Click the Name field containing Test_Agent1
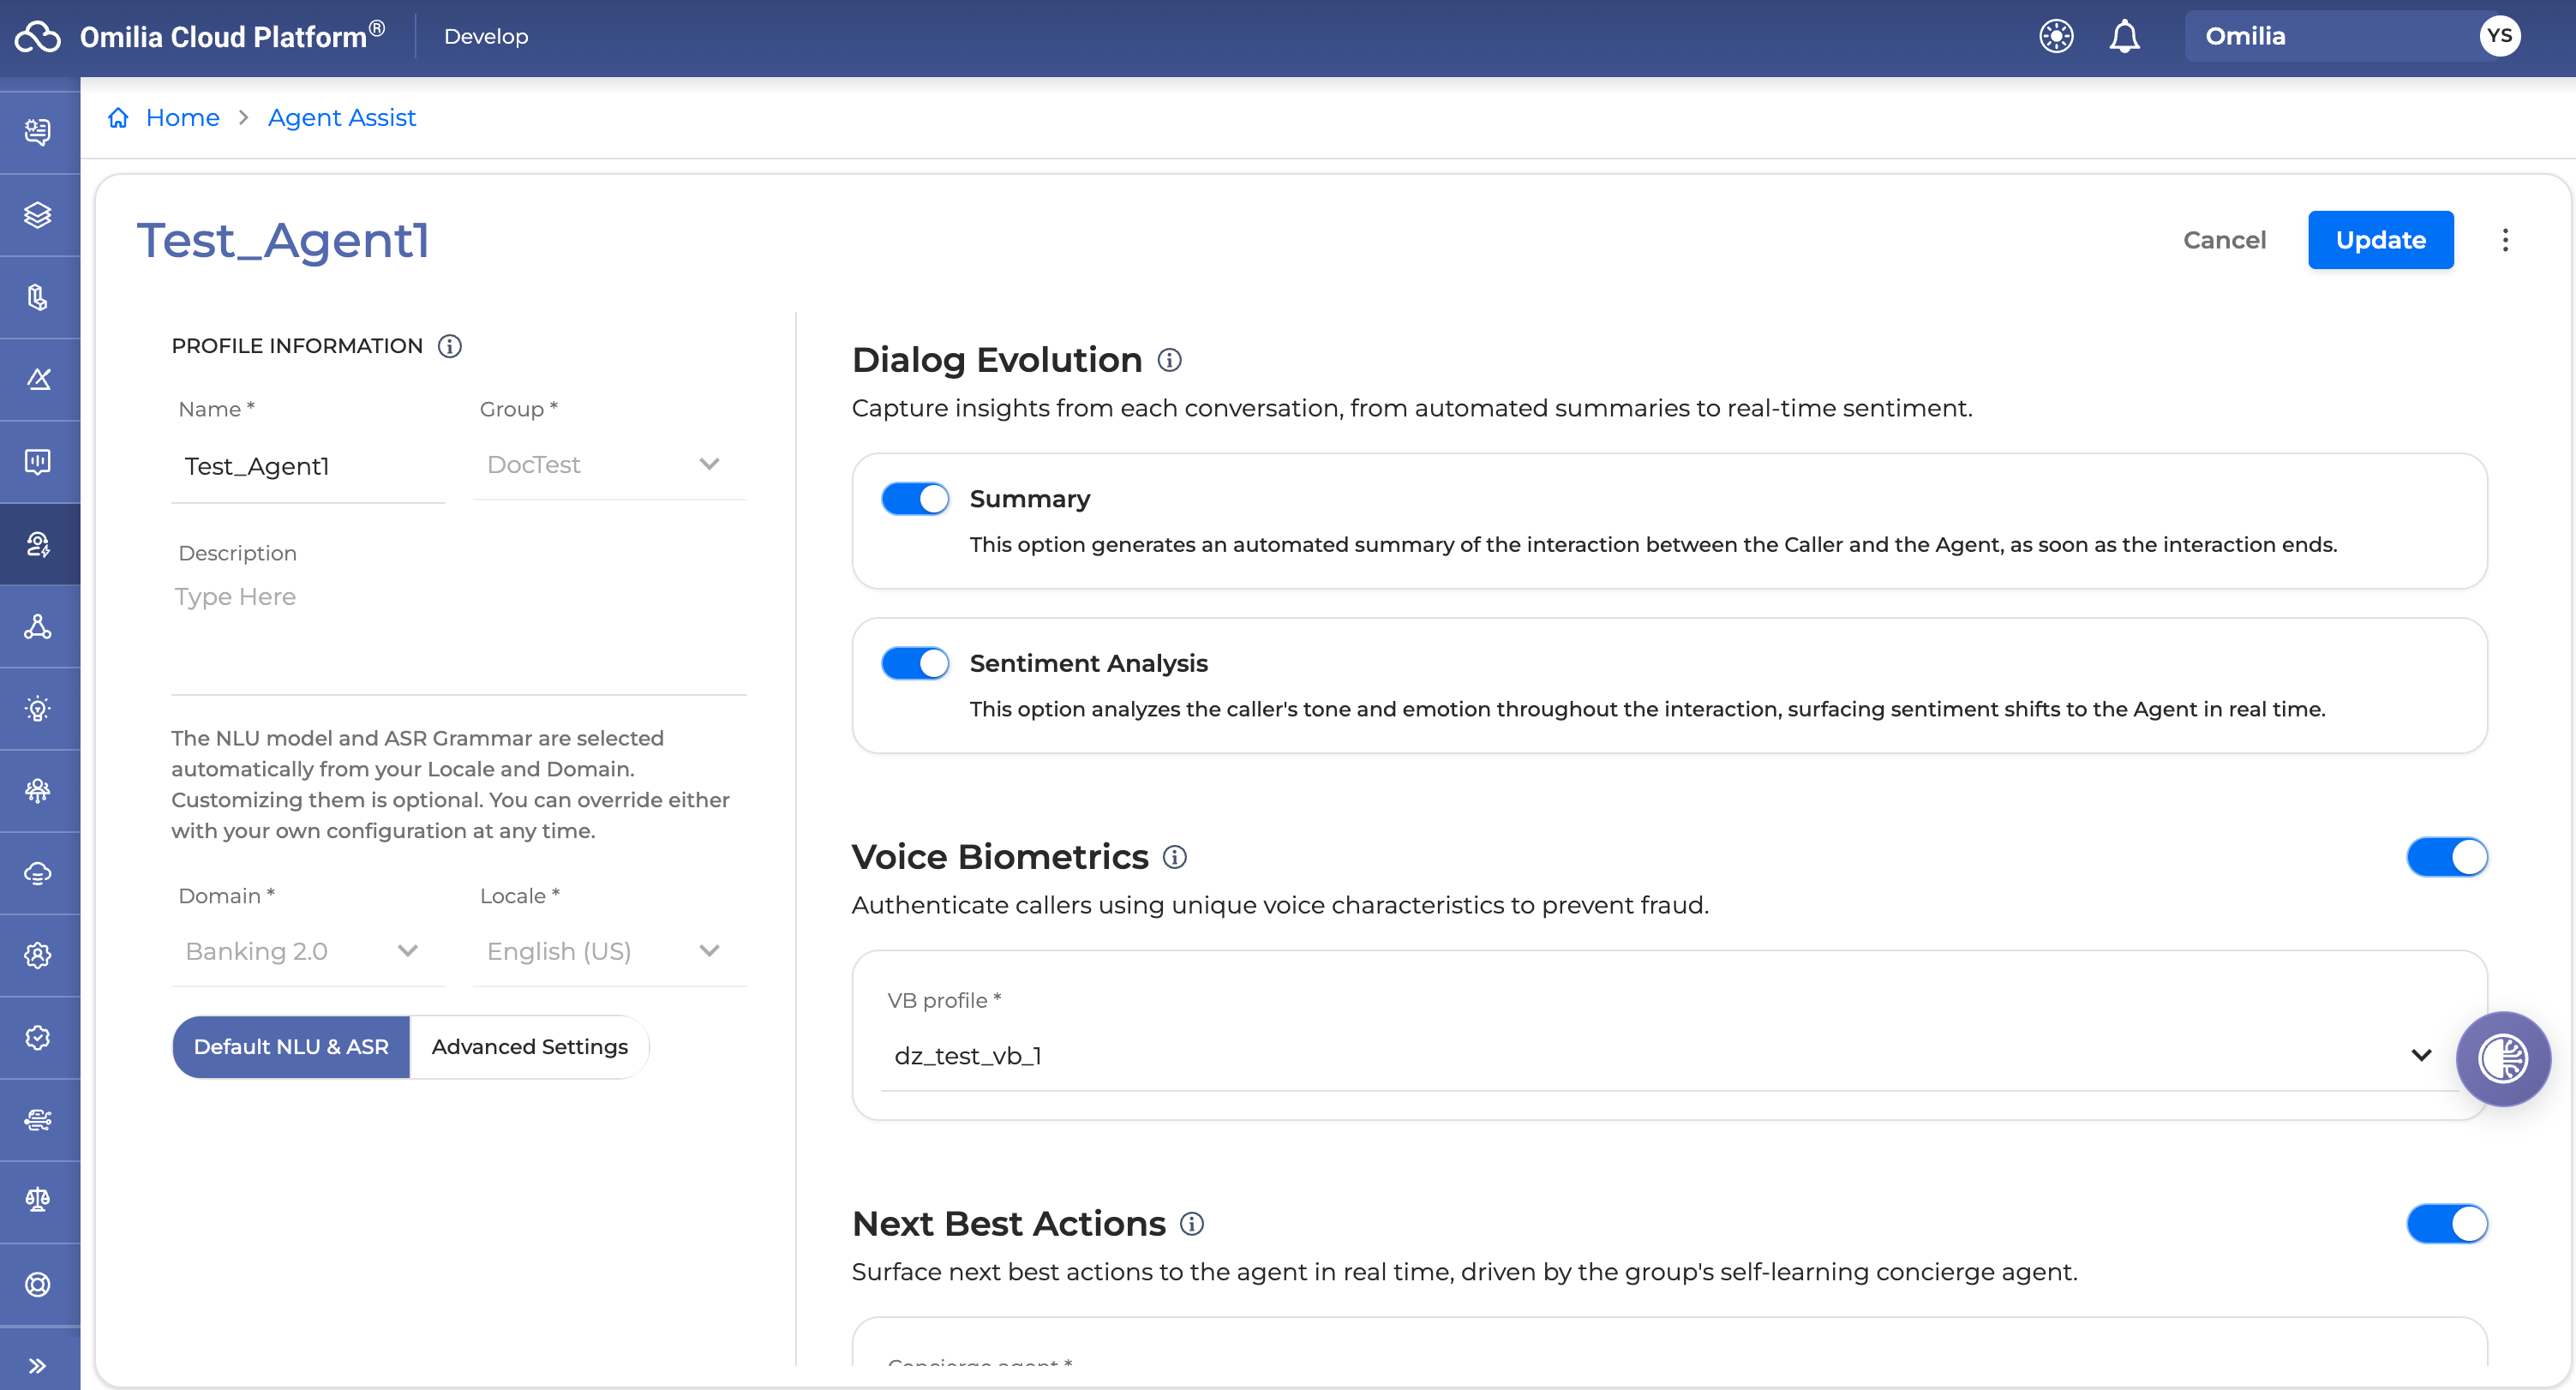Screen dimensions: 2576x1390 pyautogui.click(x=308, y=467)
